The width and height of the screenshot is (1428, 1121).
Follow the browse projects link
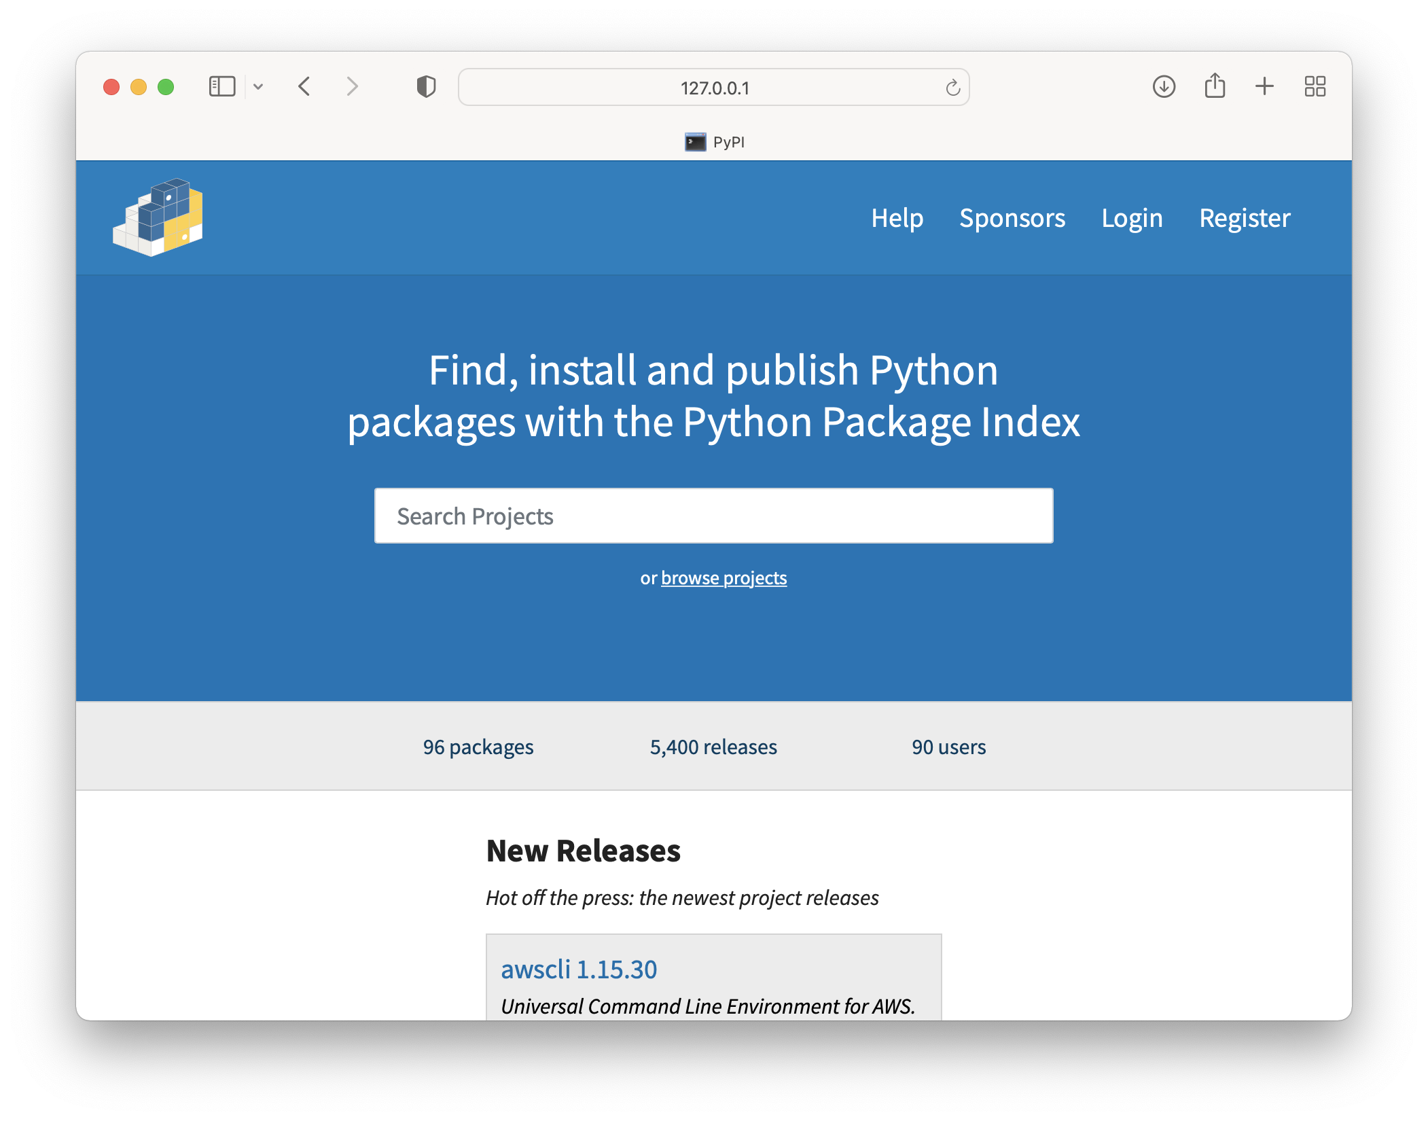tap(724, 578)
